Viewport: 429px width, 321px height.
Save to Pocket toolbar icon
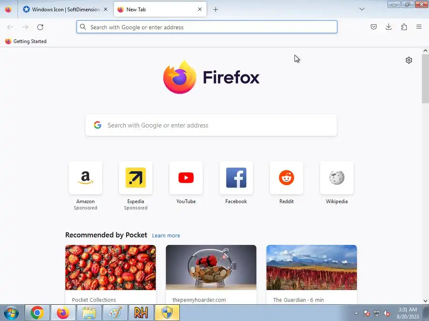pos(373,27)
